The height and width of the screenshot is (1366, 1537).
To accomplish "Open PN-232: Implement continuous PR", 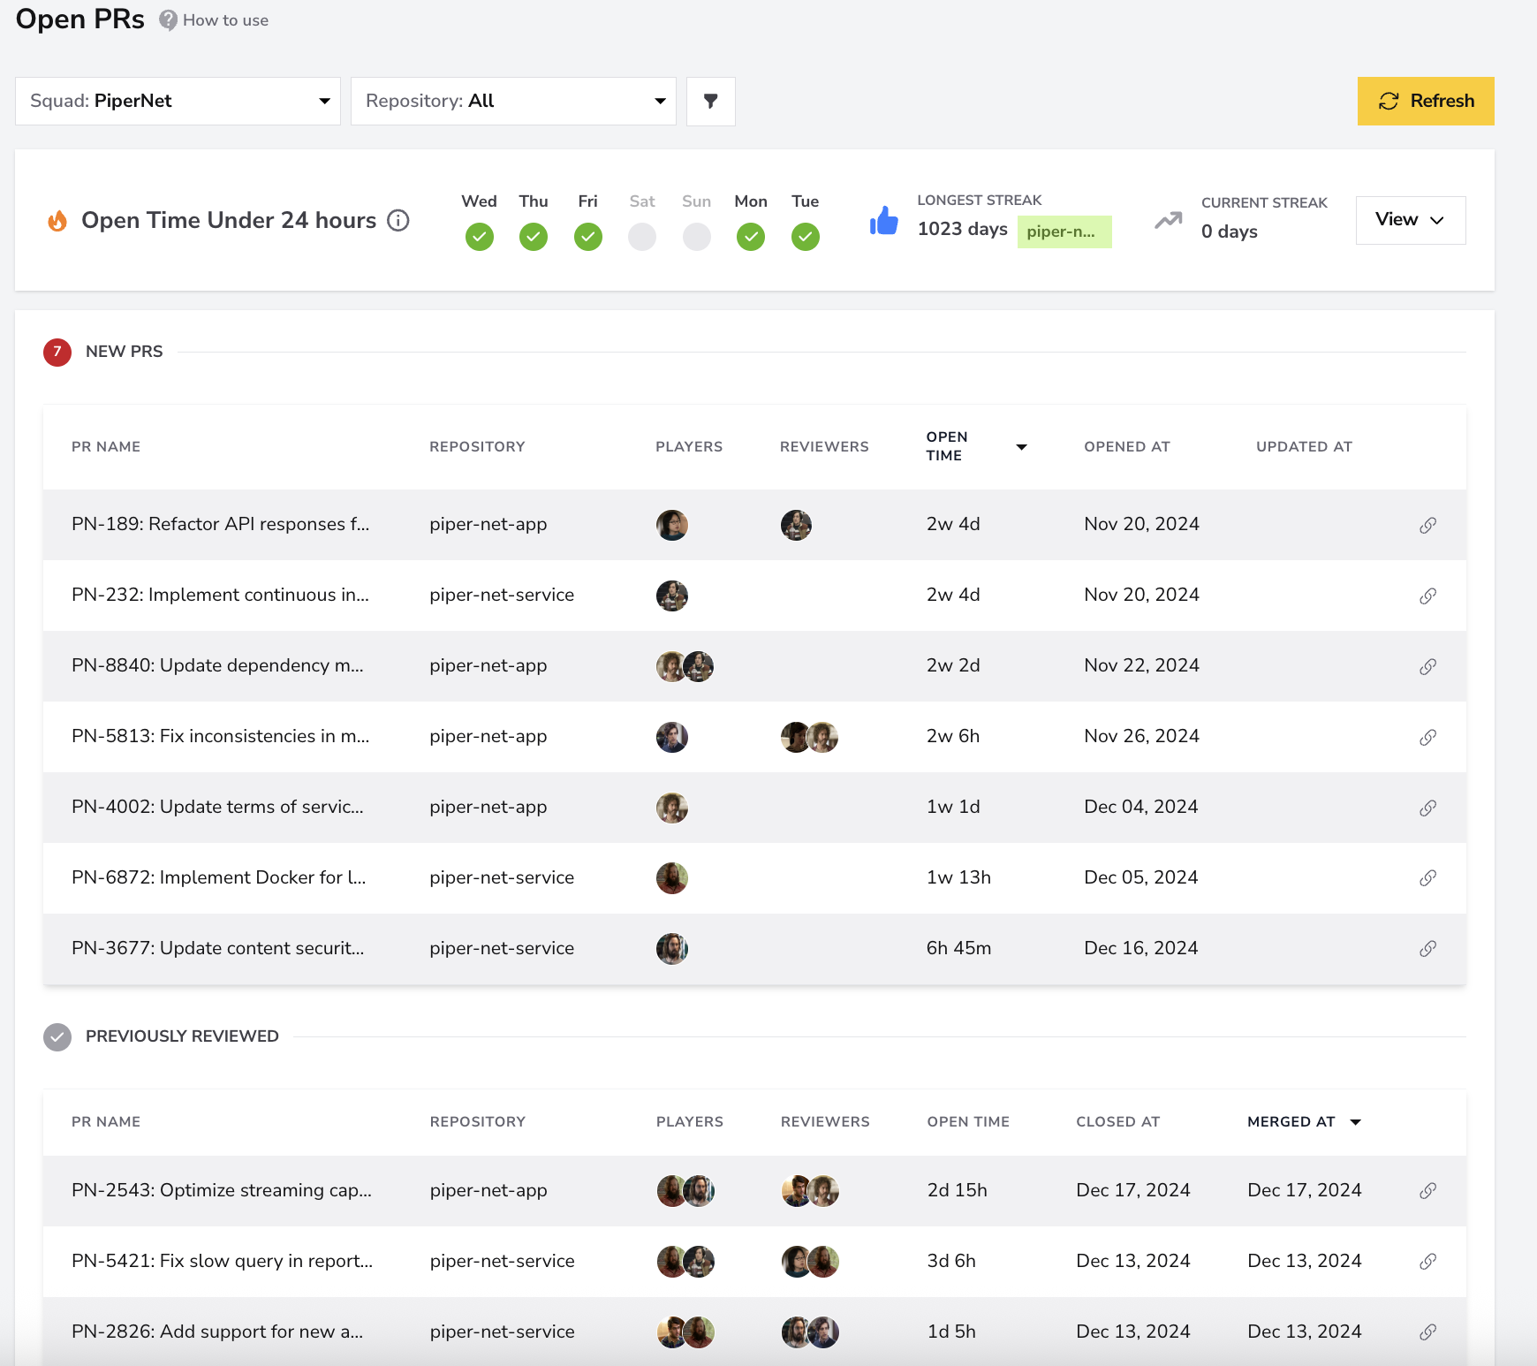I will click(221, 595).
